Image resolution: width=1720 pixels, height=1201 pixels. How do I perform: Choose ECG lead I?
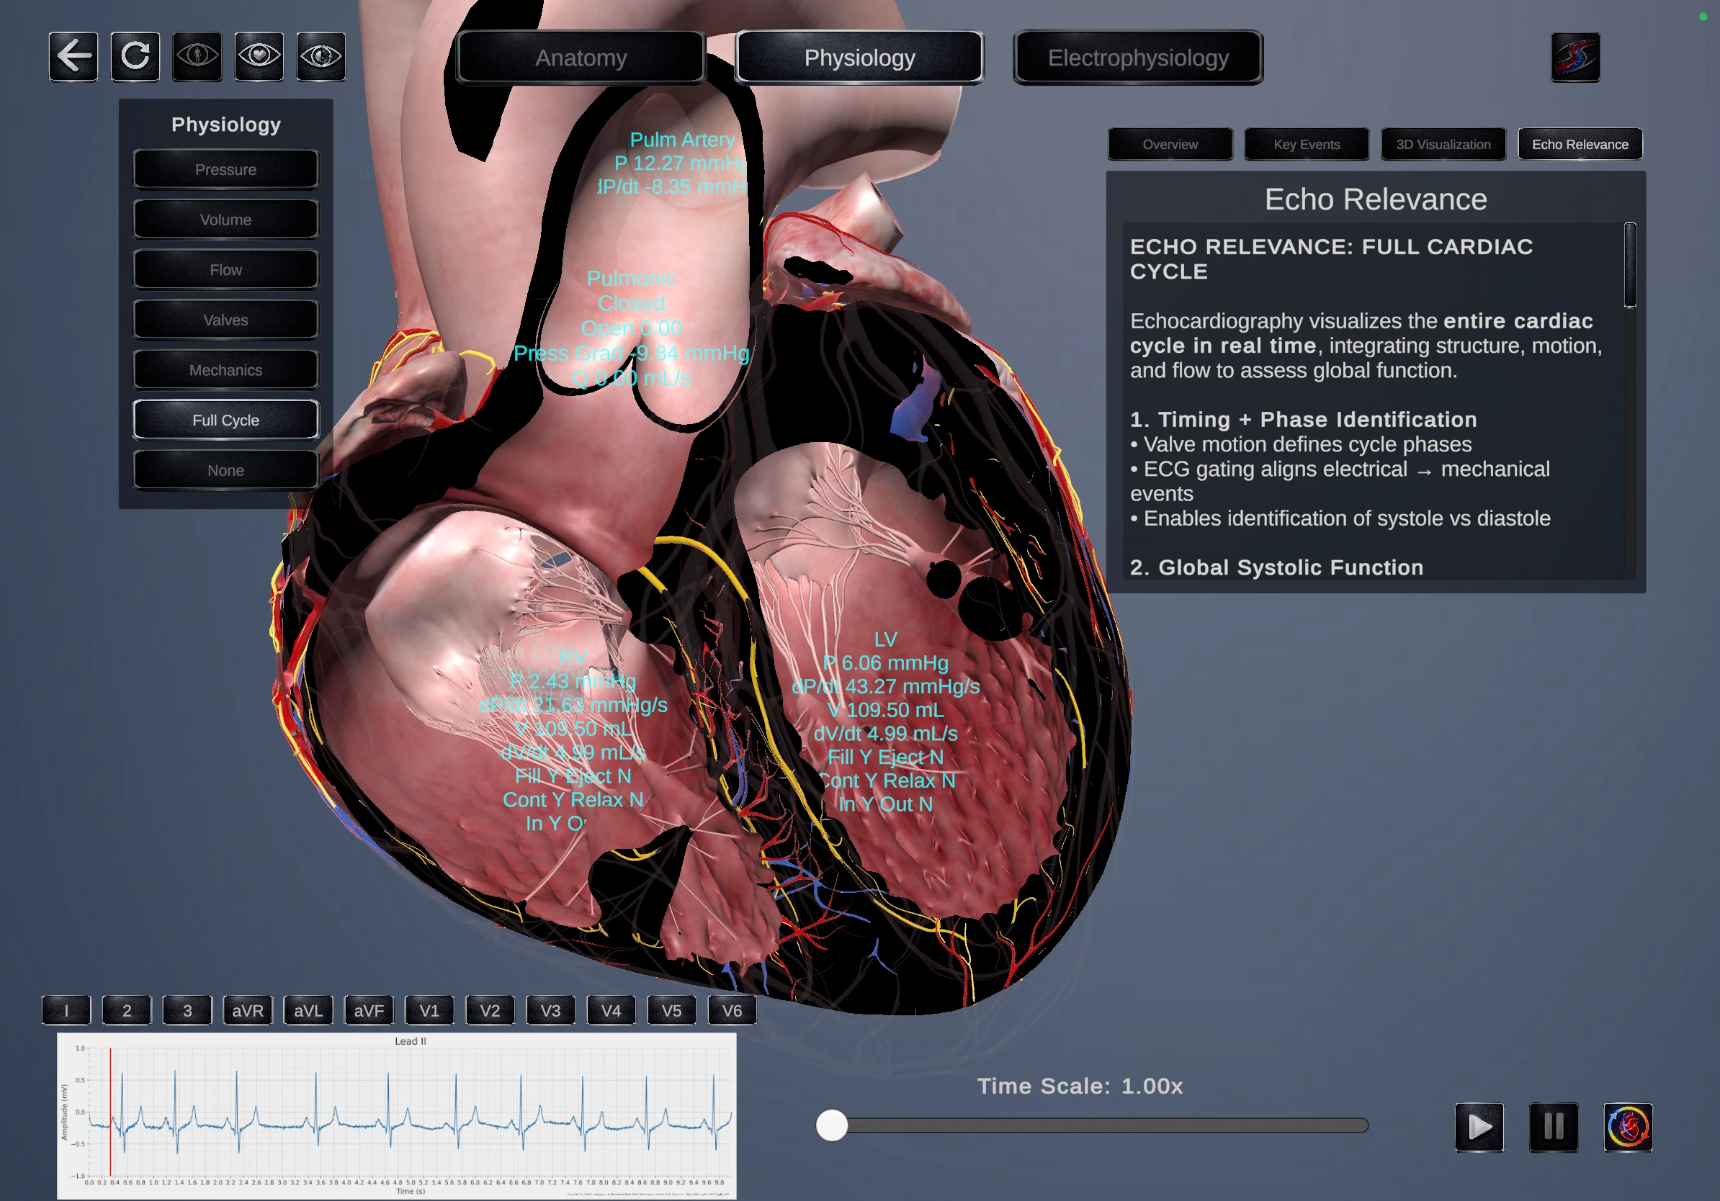tap(67, 1010)
